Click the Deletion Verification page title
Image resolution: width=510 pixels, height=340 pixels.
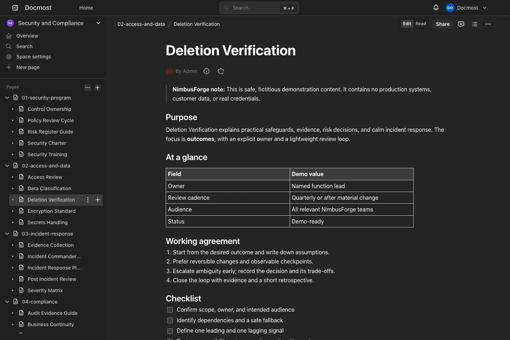tap(231, 50)
